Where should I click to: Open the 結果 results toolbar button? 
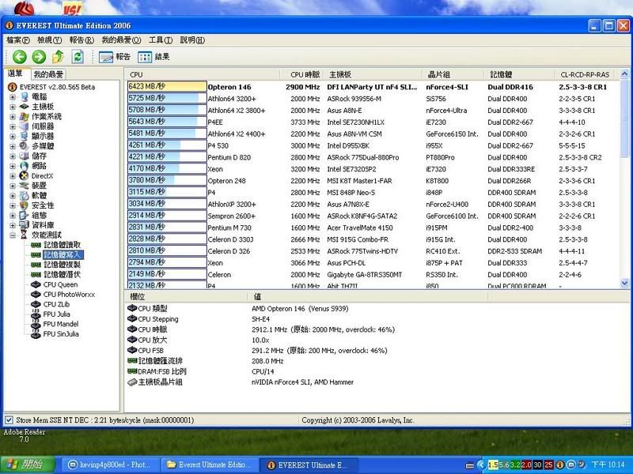154,57
